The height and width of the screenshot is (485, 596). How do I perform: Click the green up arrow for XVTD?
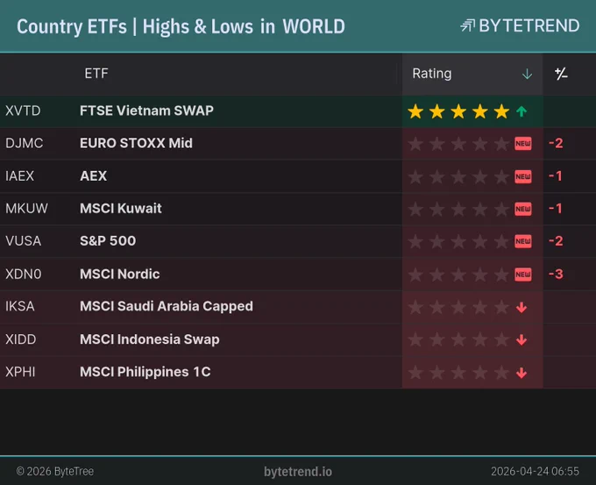click(521, 111)
